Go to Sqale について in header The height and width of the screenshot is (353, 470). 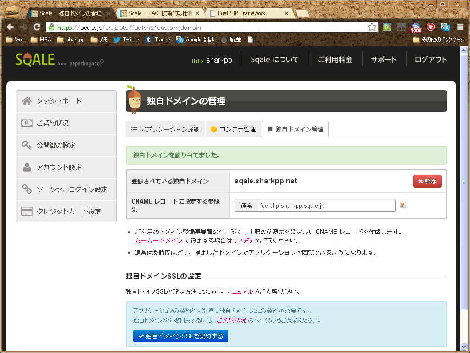pos(274,59)
